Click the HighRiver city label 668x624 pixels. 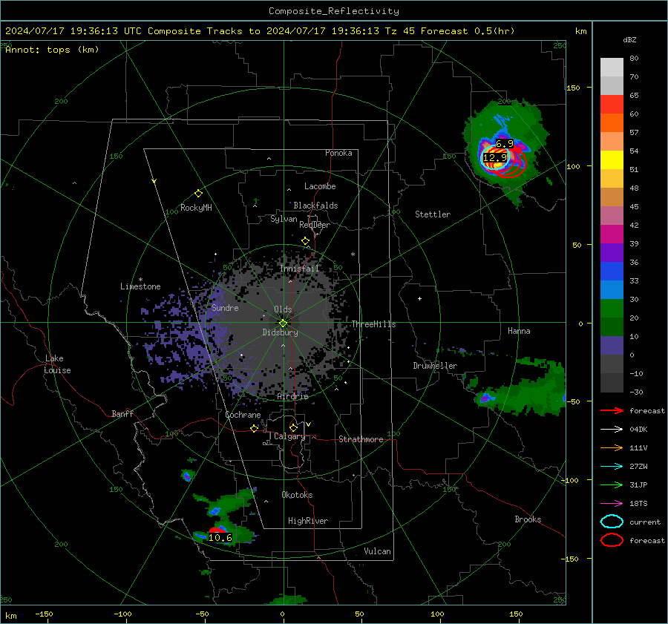point(308,521)
